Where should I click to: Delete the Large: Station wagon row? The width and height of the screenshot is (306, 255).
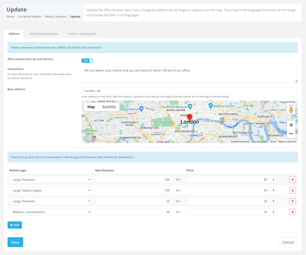coord(292,190)
